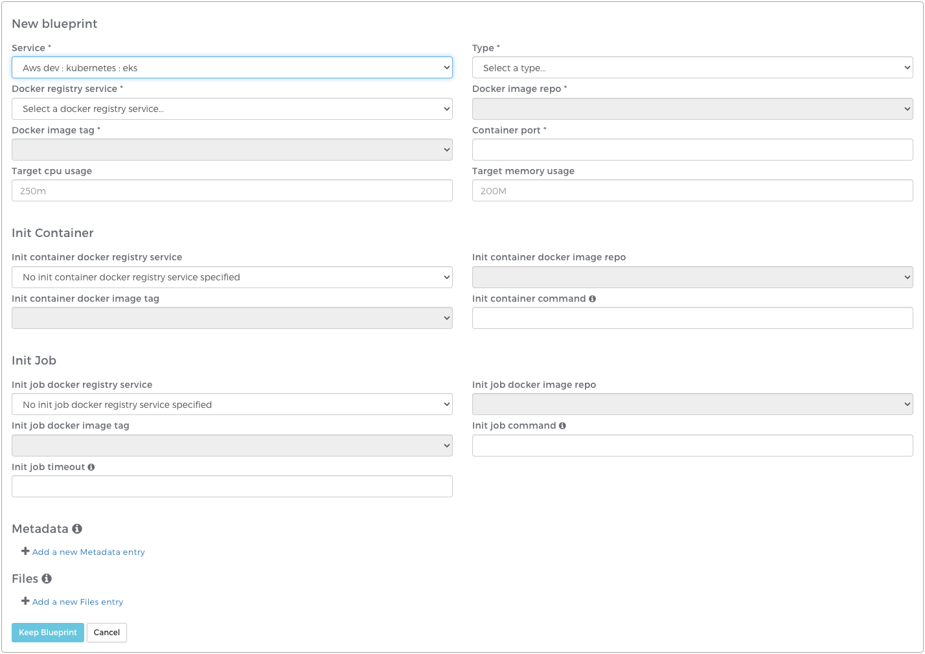This screenshot has width=925, height=654.
Task: Click info icon beside Init job timeout
Action: point(91,468)
